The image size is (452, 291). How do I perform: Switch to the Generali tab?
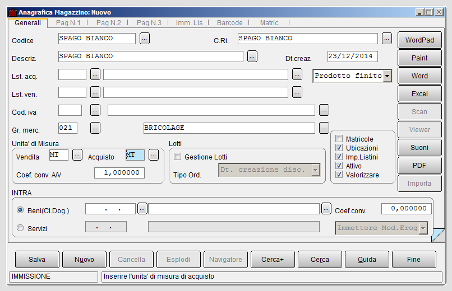pyautogui.click(x=27, y=23)
